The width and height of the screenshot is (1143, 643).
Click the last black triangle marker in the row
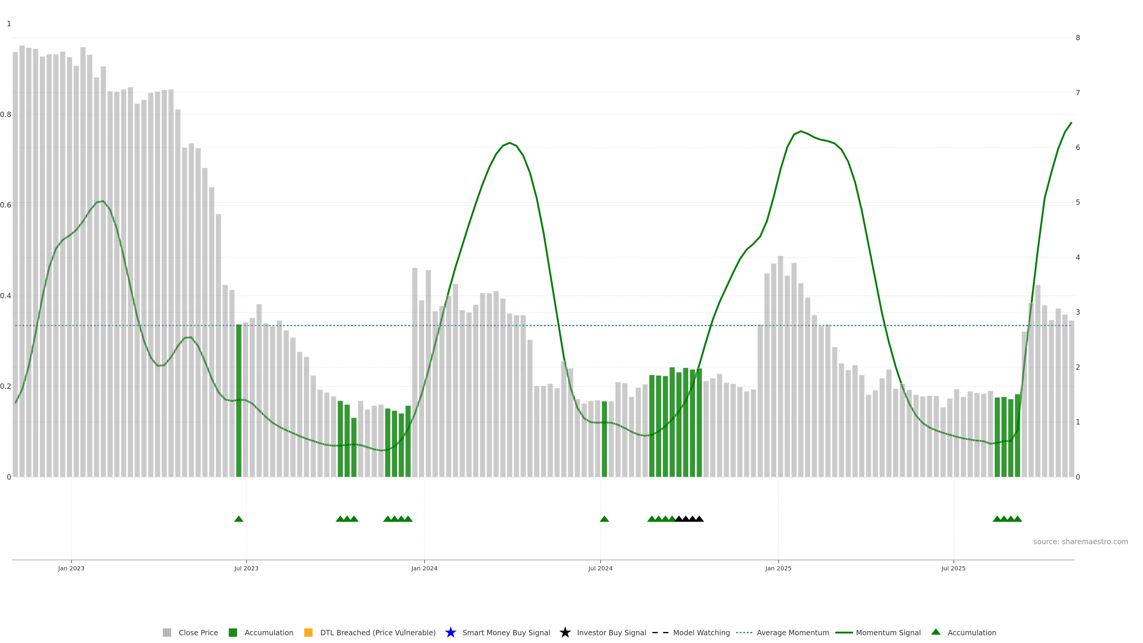tap(699, 519)
